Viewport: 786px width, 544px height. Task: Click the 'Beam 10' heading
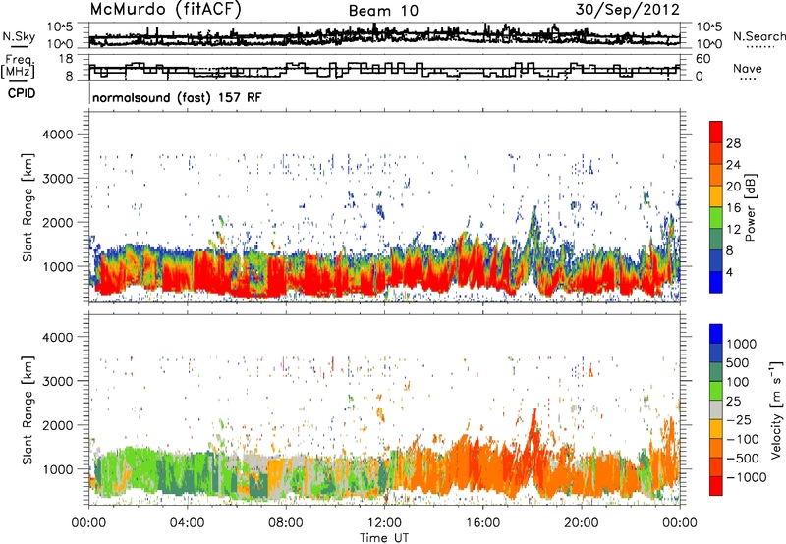pos(383,11)
